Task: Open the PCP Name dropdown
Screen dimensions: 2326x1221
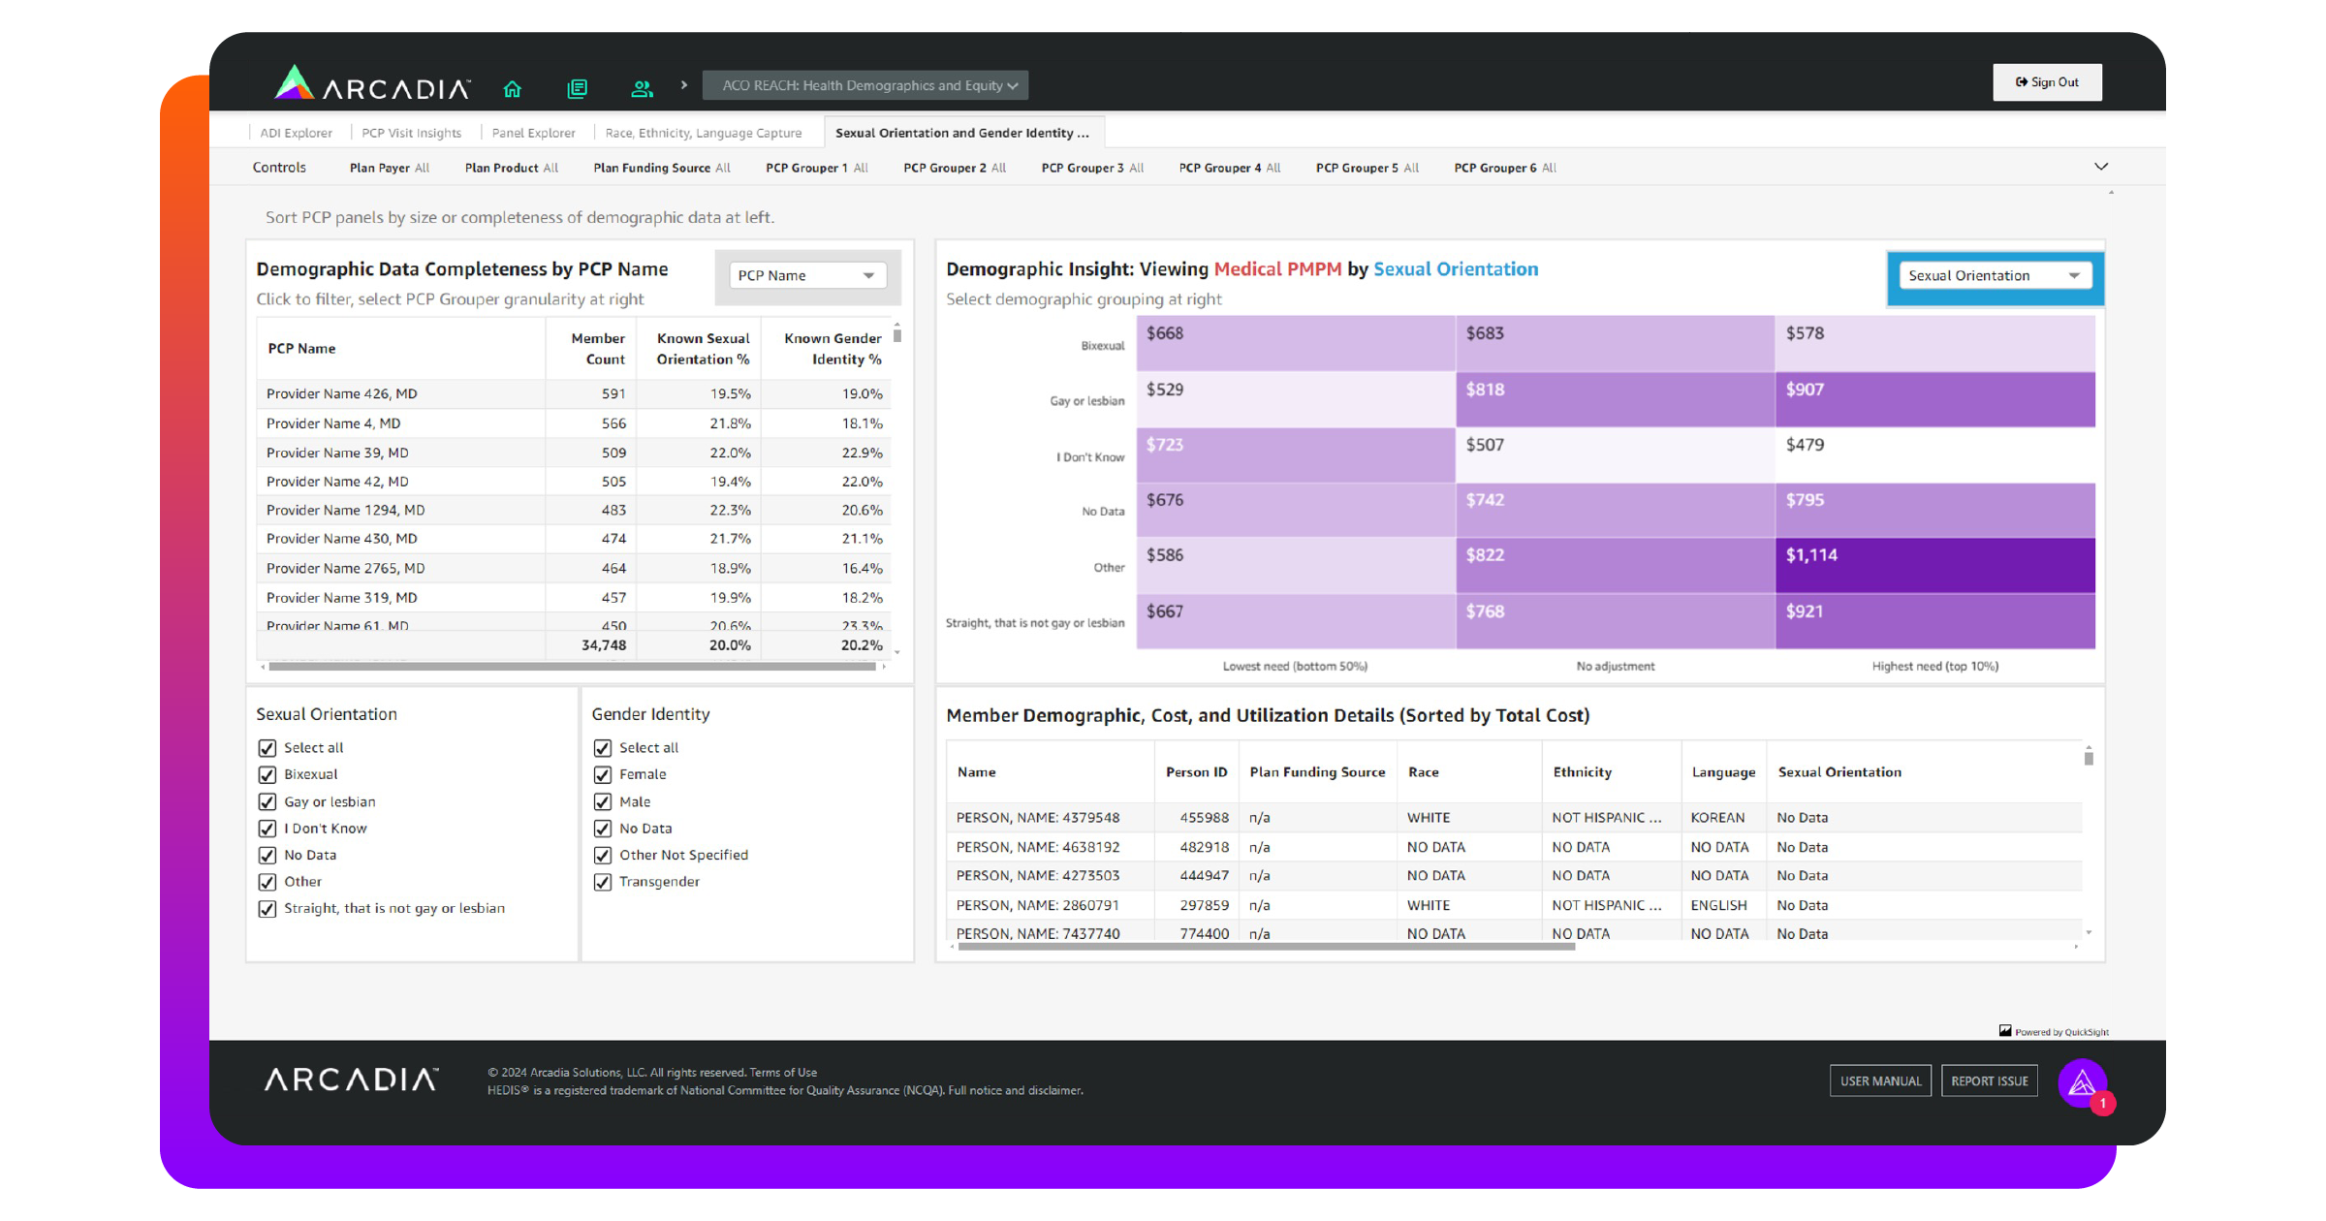Action: (x=806, y=275)
